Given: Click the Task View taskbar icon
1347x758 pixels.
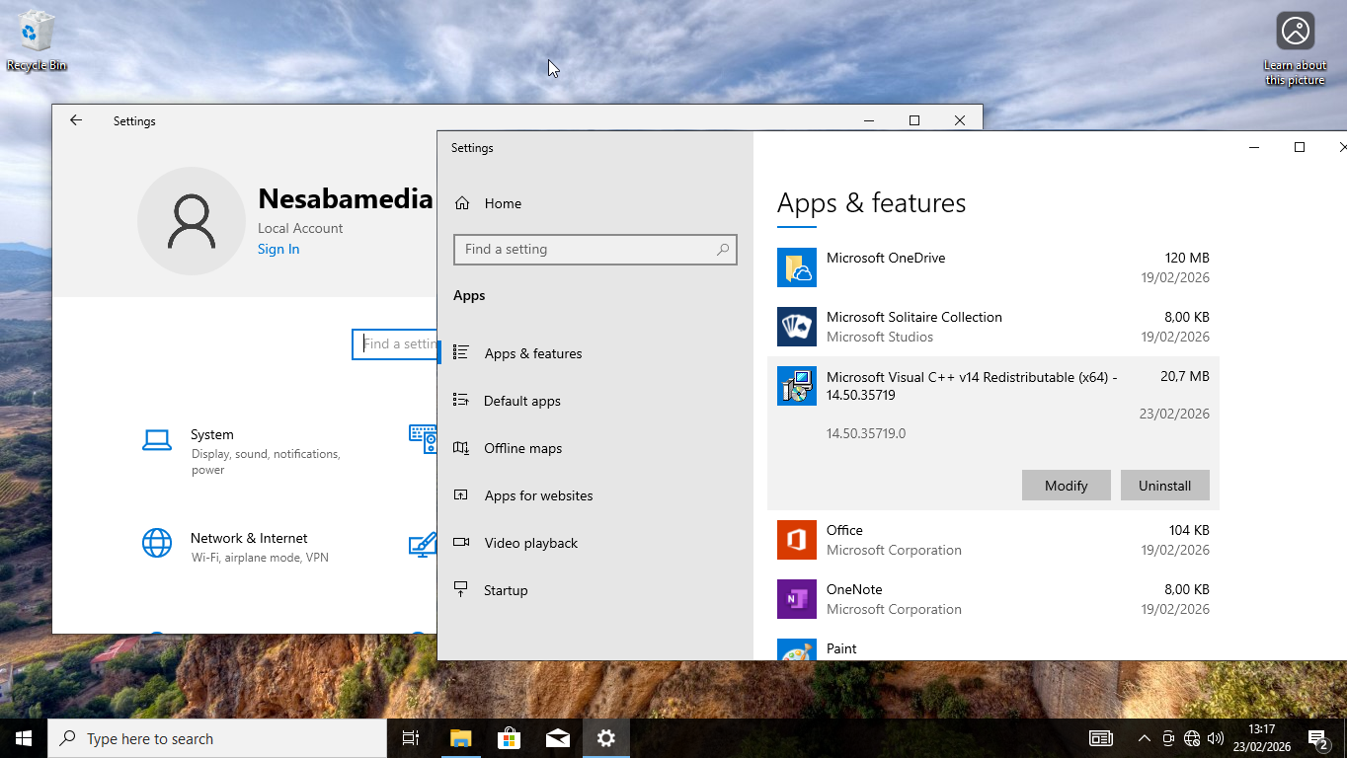Looking at the screenshot, I should click(x=411, y=738).
